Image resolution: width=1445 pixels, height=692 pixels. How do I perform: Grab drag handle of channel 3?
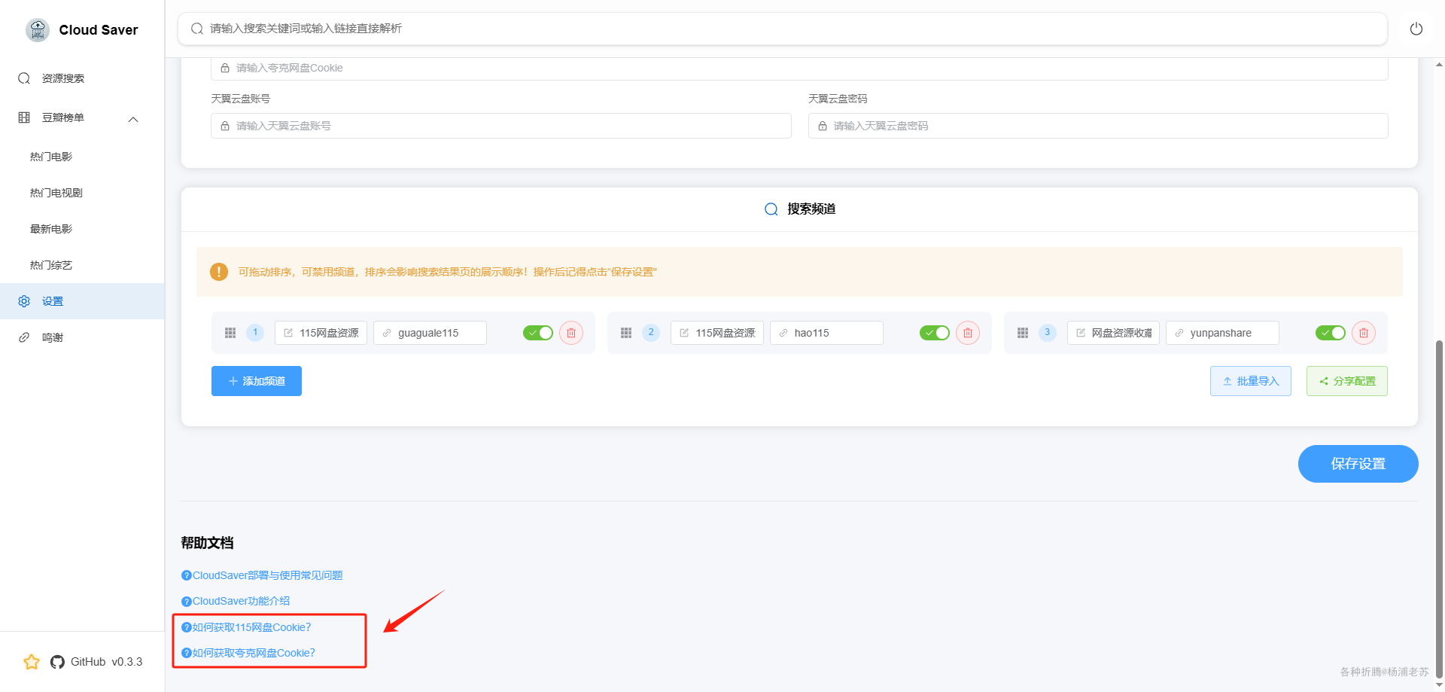tap(1023, 333)
